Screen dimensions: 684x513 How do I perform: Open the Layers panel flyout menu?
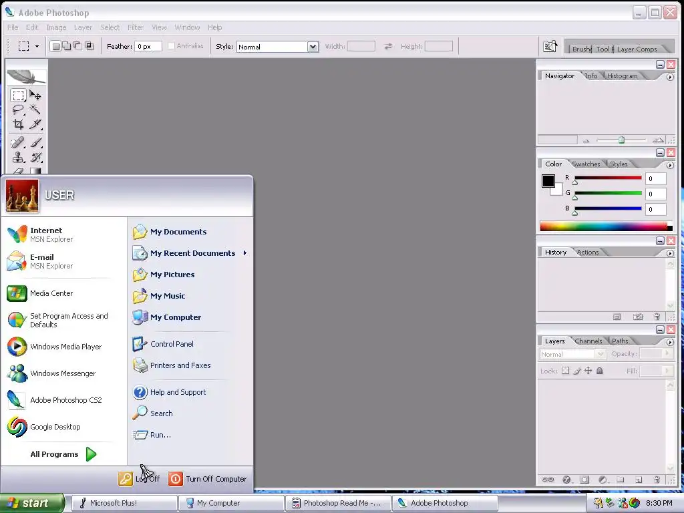pyautogui.click(x=670, y=343)
